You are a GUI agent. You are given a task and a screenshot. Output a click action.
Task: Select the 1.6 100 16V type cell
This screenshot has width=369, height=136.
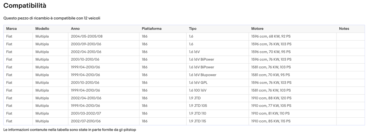coord(198,90)
